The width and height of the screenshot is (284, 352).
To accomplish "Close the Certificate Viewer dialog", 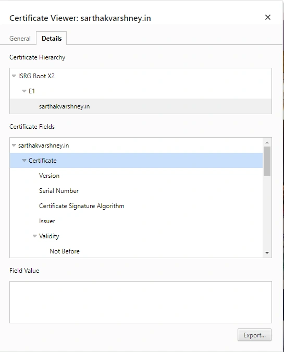I will click(x=268, y=17).
